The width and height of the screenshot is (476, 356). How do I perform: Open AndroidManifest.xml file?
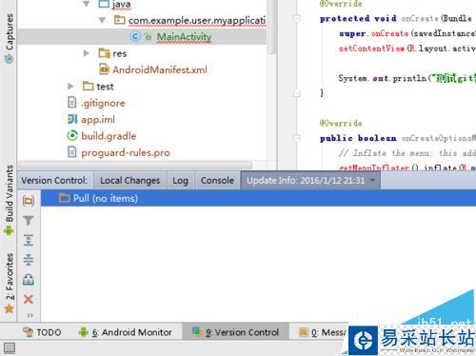pyautogui.click(x=160, y=69)
